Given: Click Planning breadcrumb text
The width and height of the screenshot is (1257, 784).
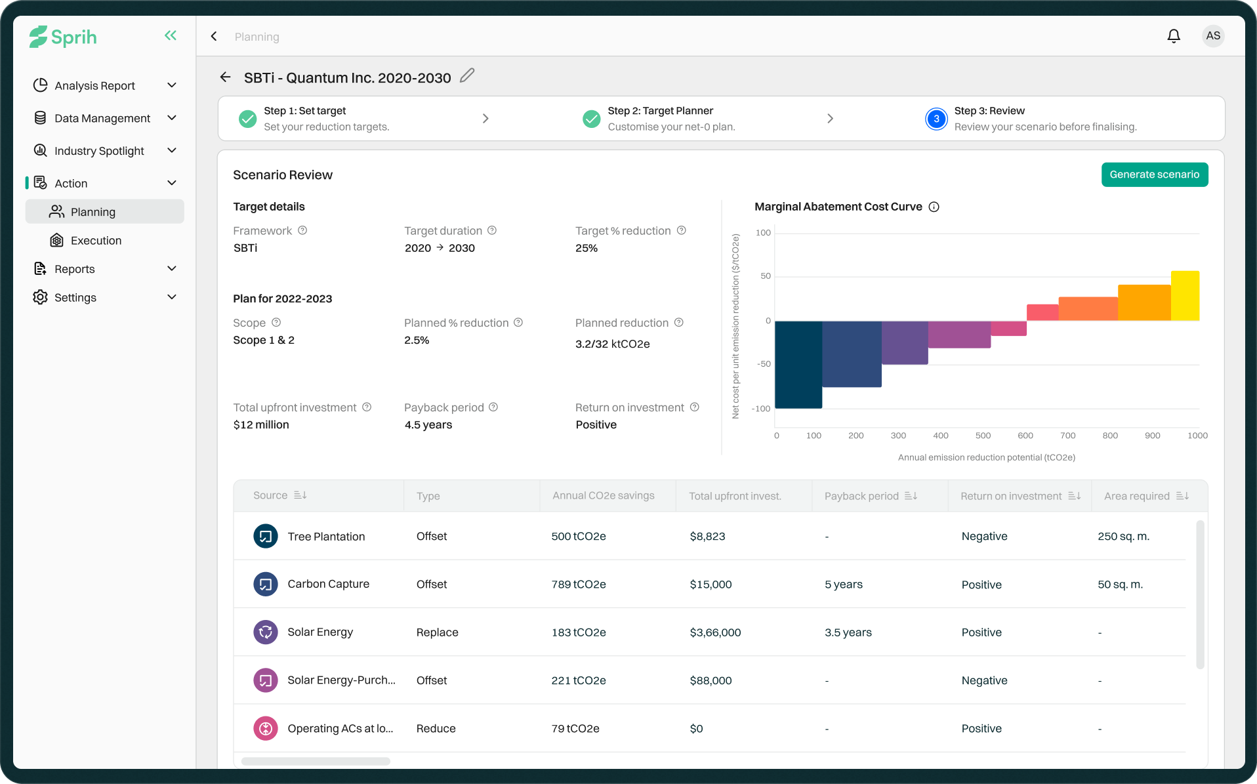Looking at the screenshot, I should (x=257, y=37).
